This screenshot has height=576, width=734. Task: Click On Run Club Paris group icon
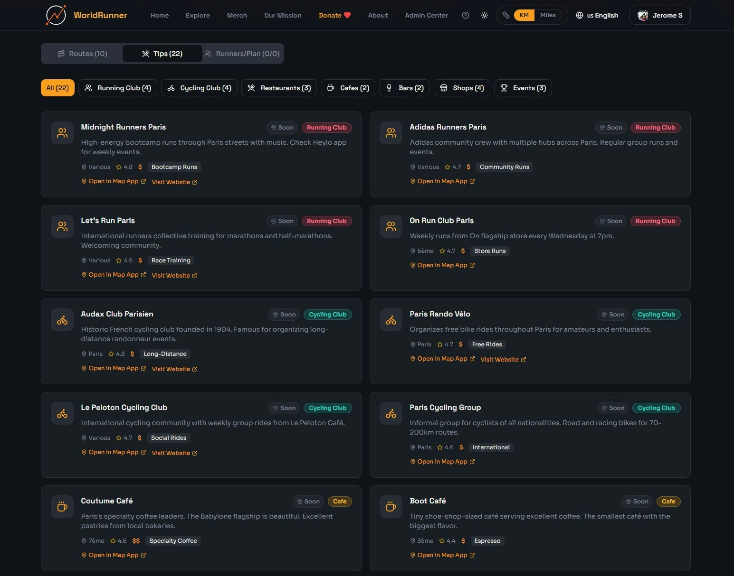[391, 226]
